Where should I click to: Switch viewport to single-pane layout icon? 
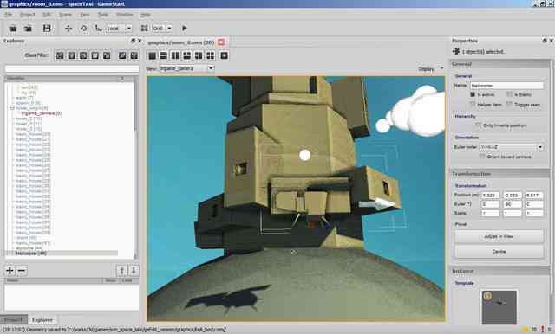pos(153,55)
